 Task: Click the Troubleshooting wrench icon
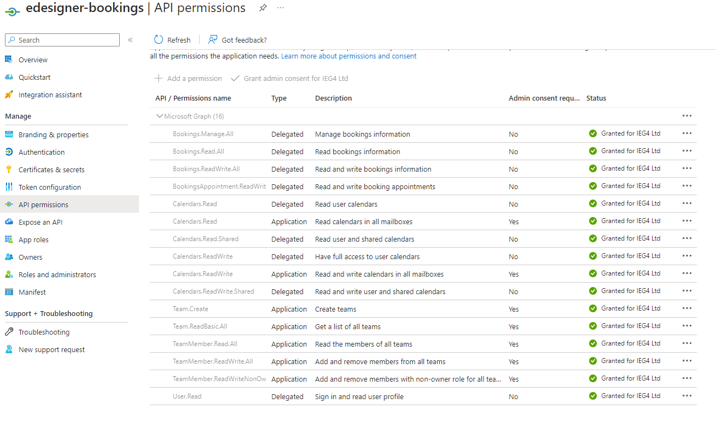point(9,332)
